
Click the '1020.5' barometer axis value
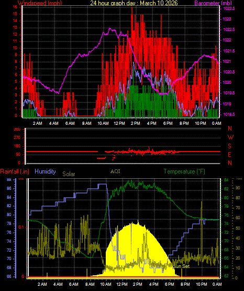229,72
